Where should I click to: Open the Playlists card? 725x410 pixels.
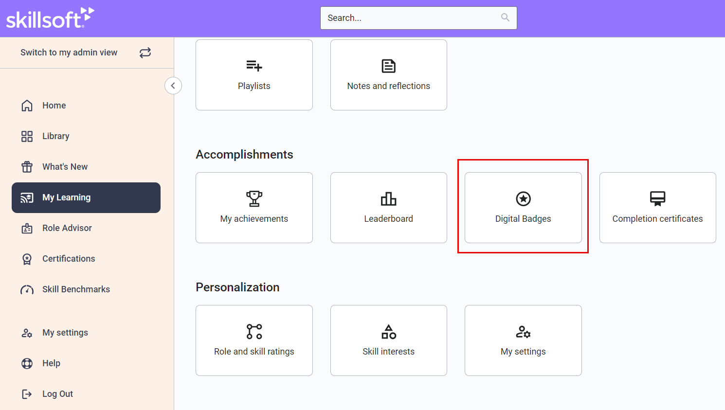point(254,75)
